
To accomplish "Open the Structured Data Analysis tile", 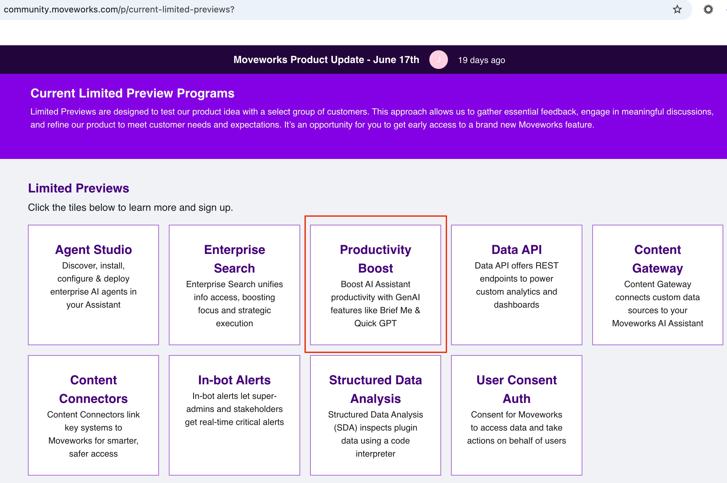I will (375, 415).
